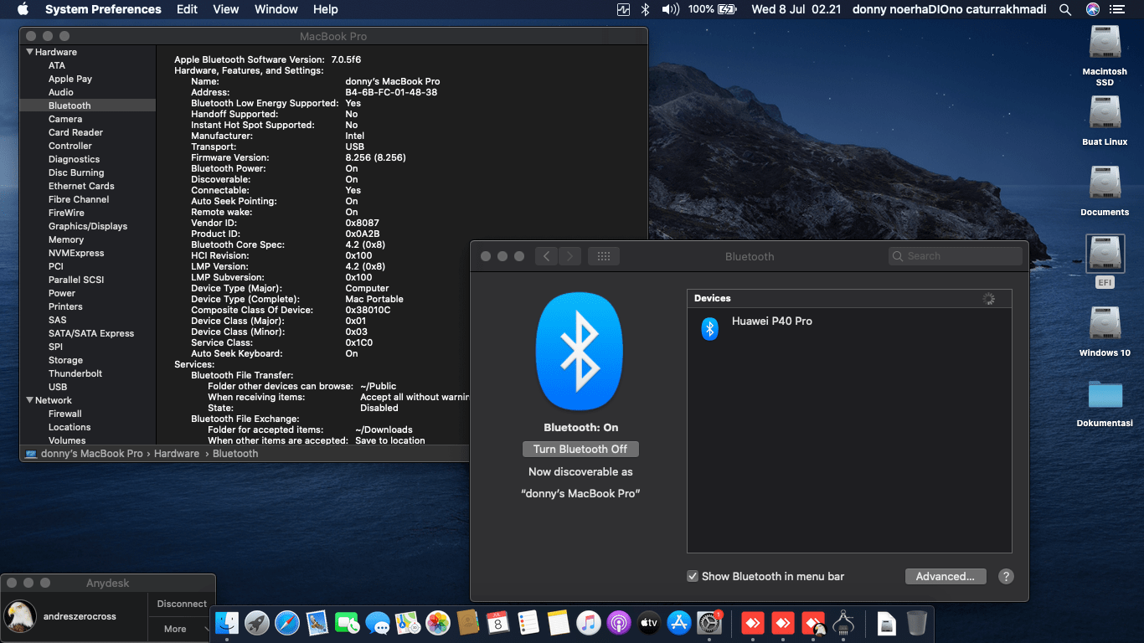1144x643 pixels.
Task: Disconnect the Anydesk session
Action: 182,604
